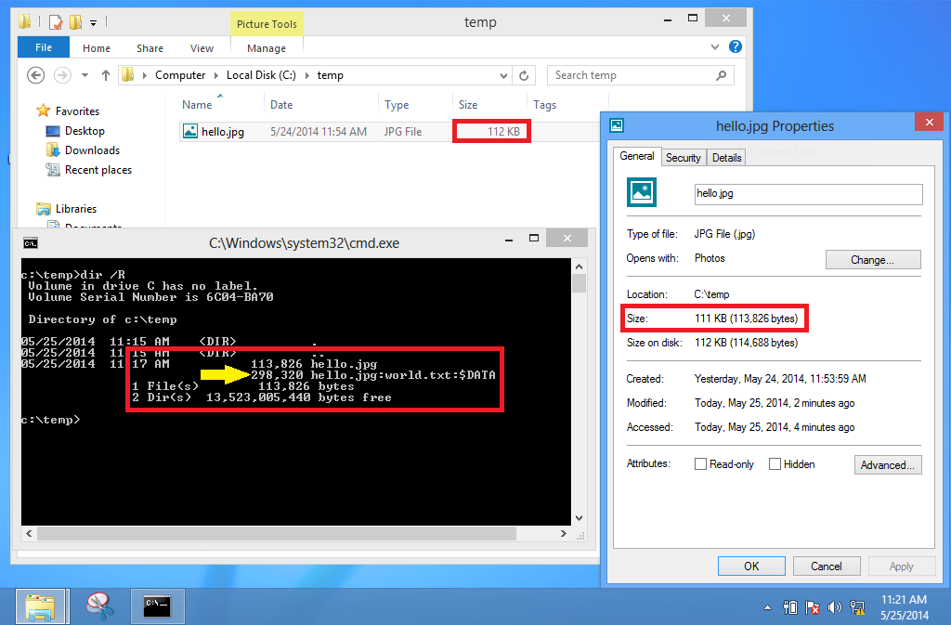Click the battery power tray icon
Image resolution: width=951 pixels, height=625 pixels.
789,607
